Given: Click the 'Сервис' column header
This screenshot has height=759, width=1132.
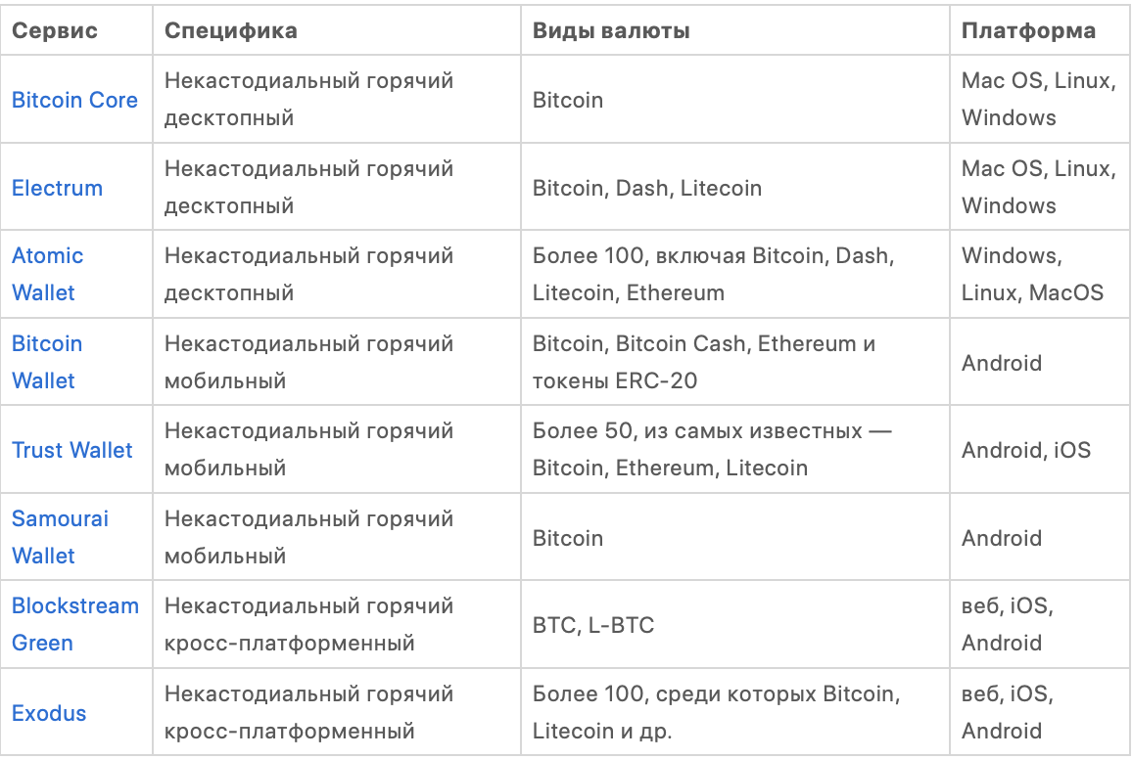Looking at the screenshot, I should 55,30.
